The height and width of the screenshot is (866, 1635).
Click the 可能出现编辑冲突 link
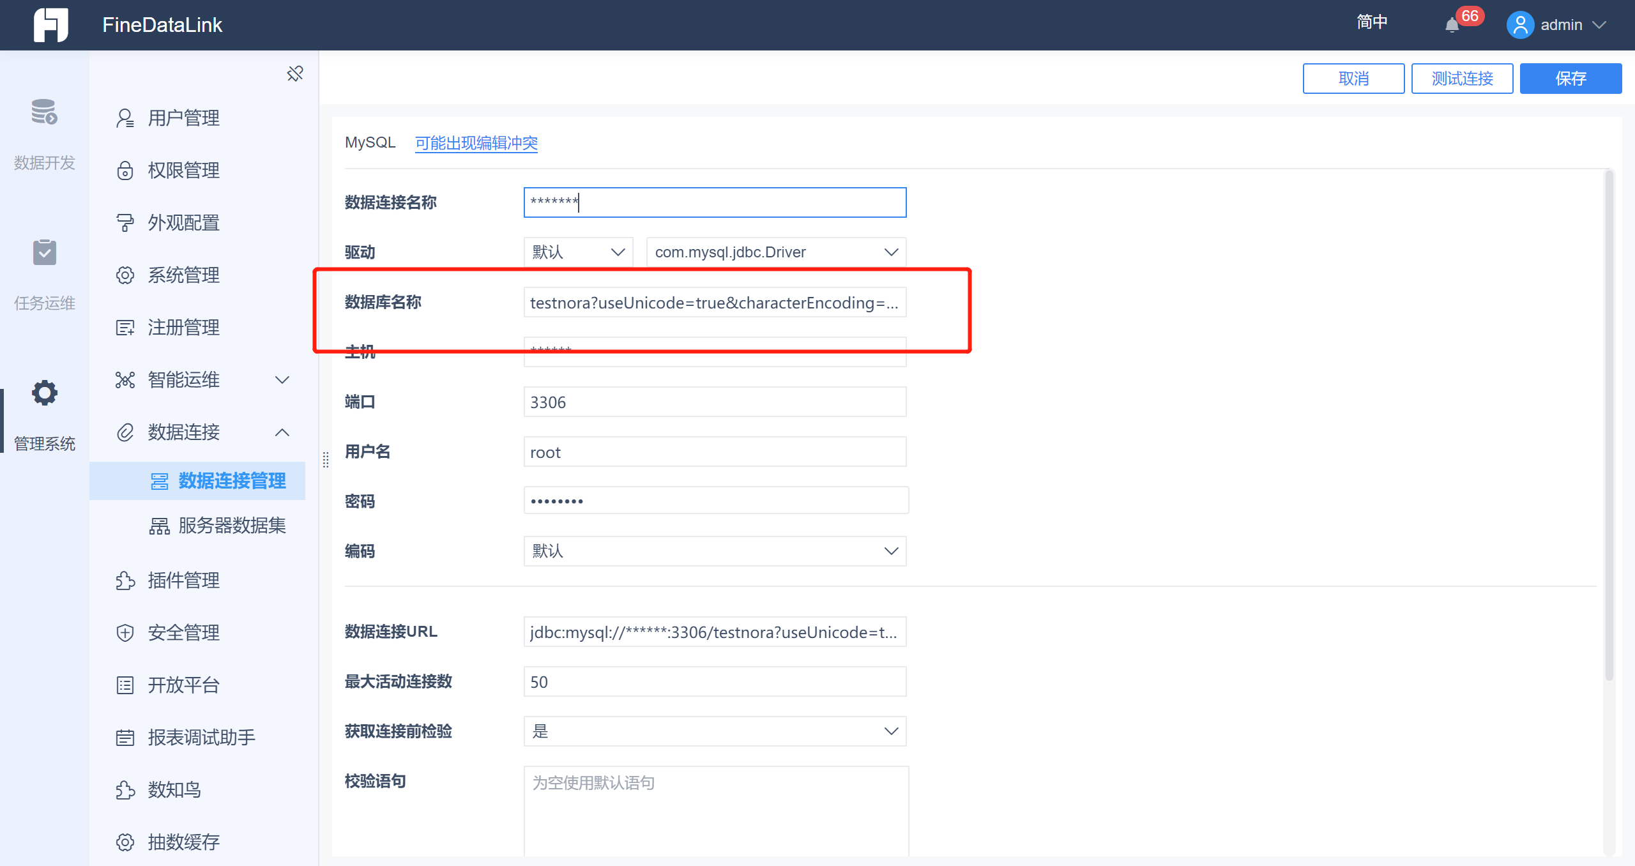476,142
